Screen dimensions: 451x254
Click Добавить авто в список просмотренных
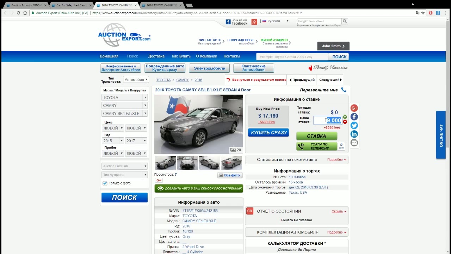coord(199,188)
